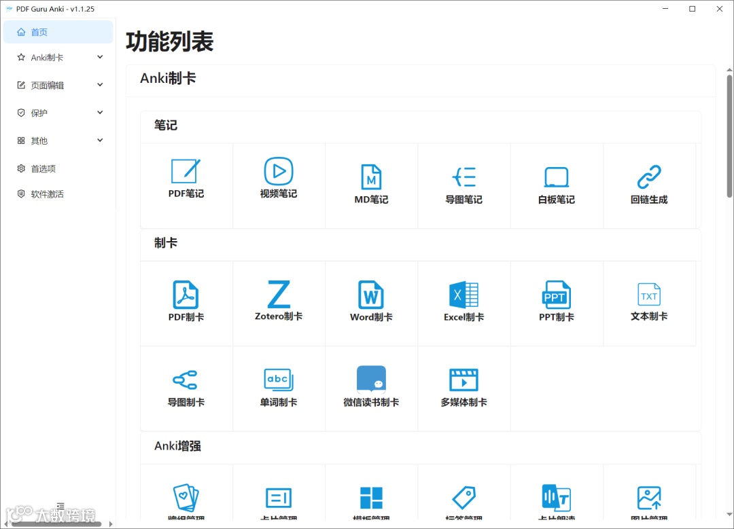Maximize the PDF Guru Anki window
Viewport: 734px width, 529px height.
click(x=693, y=9)
